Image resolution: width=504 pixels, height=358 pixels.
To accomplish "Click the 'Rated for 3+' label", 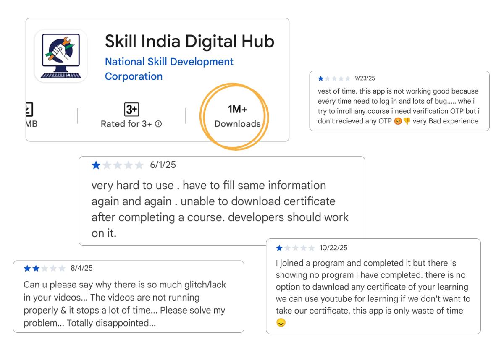I will click(x=126, y=124).
